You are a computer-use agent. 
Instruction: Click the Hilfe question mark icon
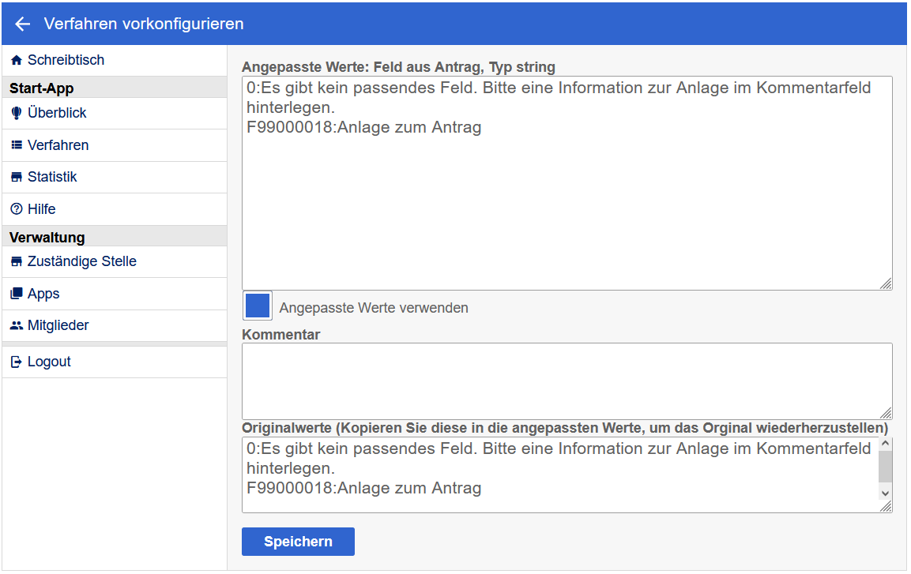click(17, 209)
